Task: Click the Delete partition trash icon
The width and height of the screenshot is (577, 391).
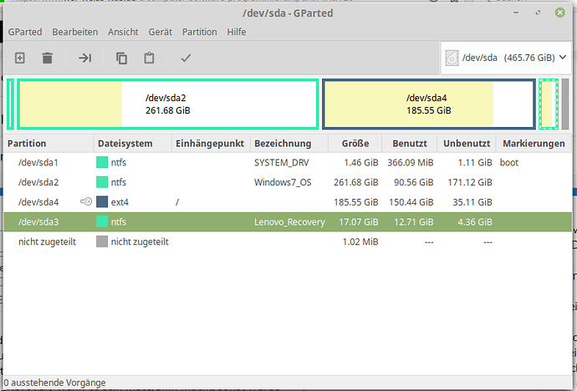Action: click(47, 58)
